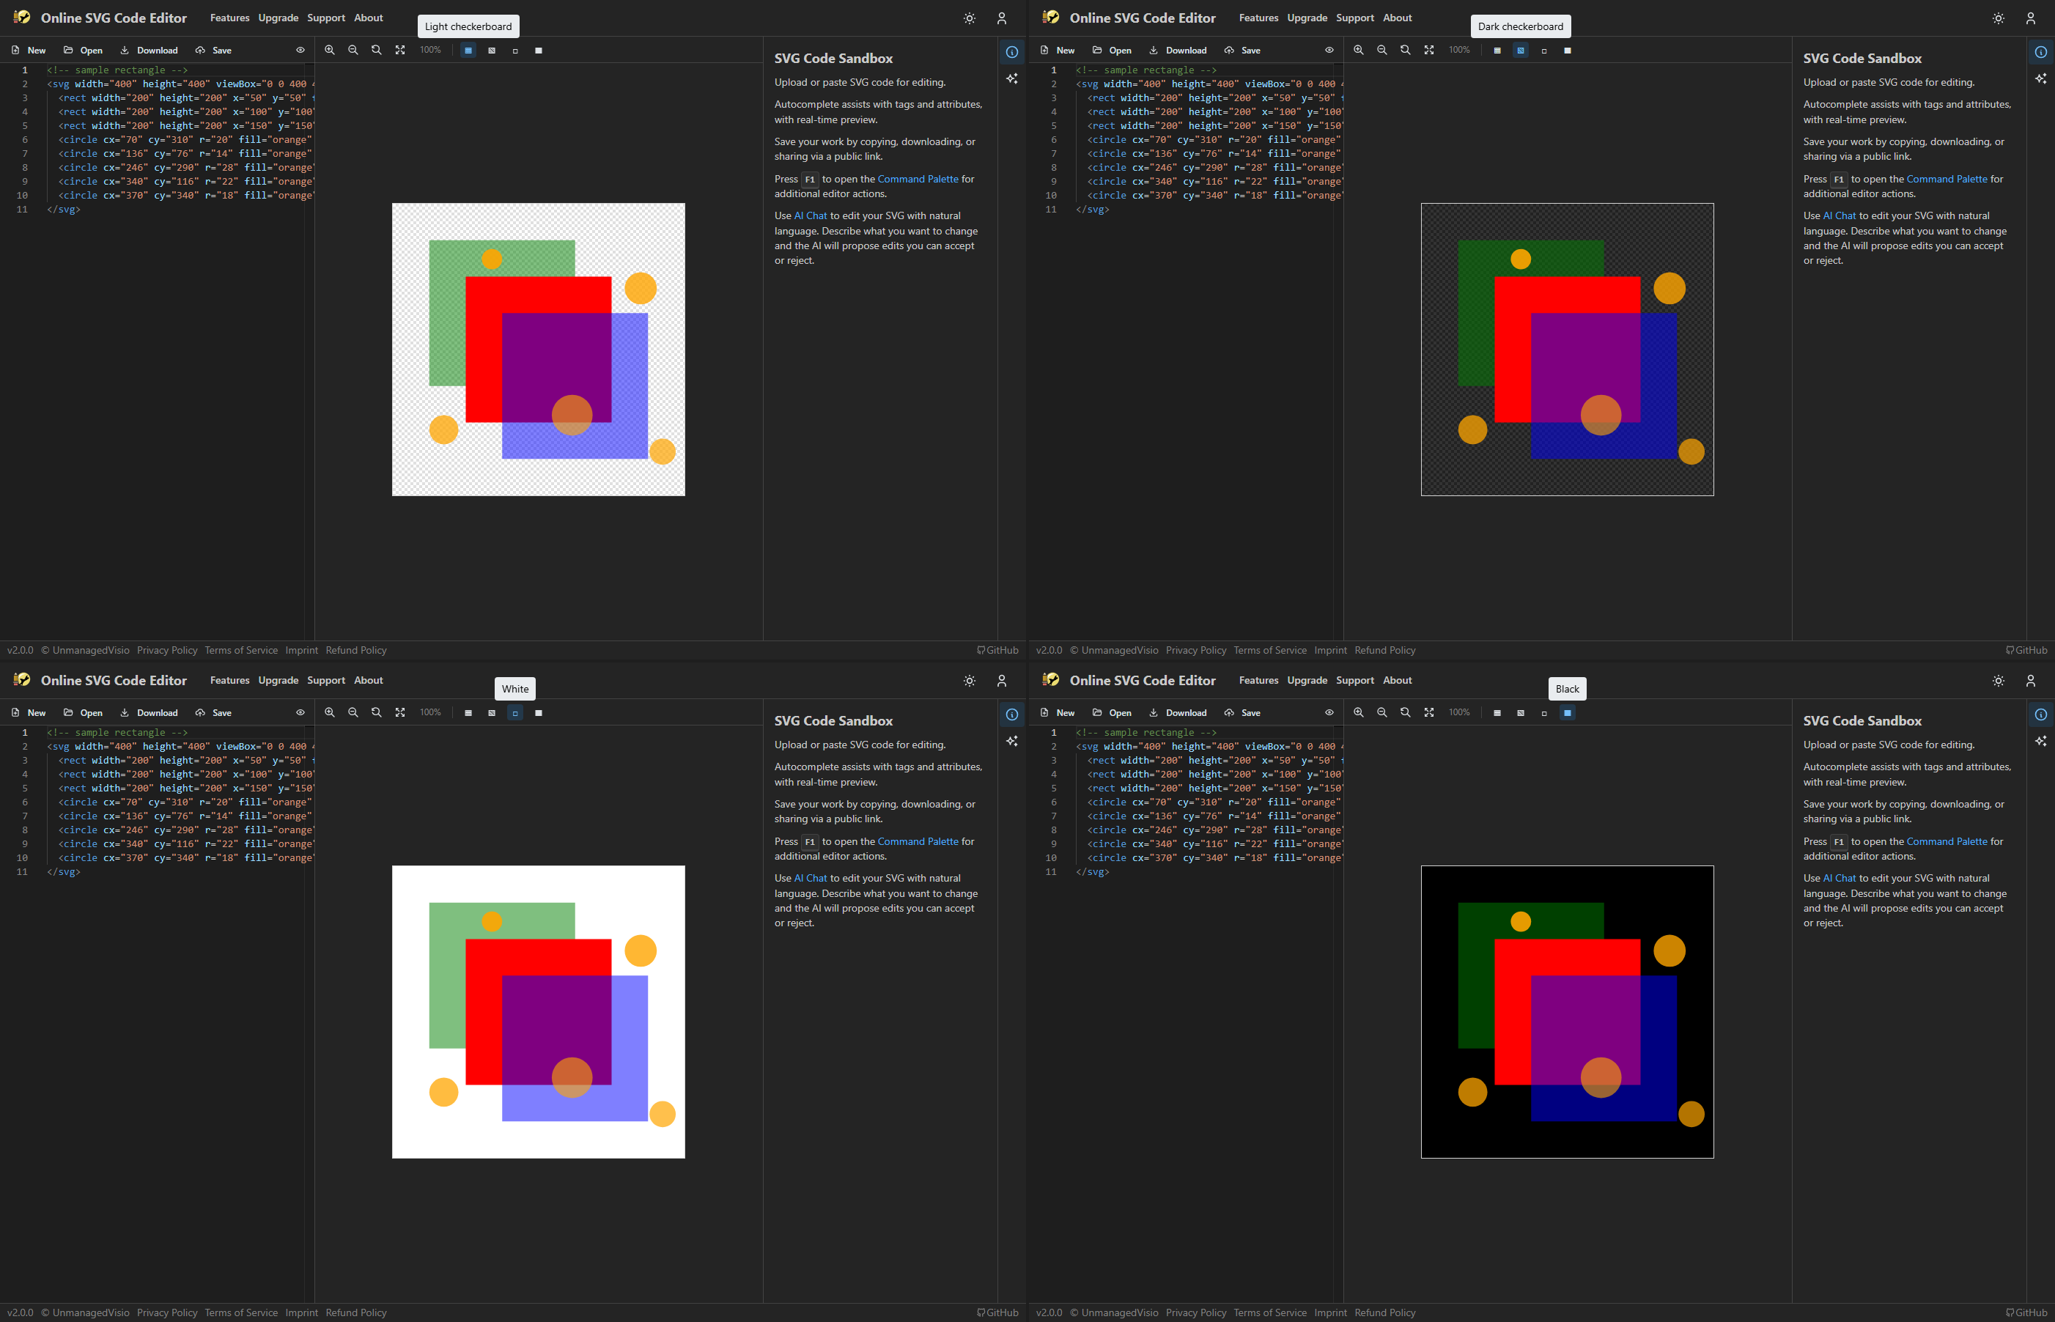Fit the SVG preview to screen

click(400, 50)
